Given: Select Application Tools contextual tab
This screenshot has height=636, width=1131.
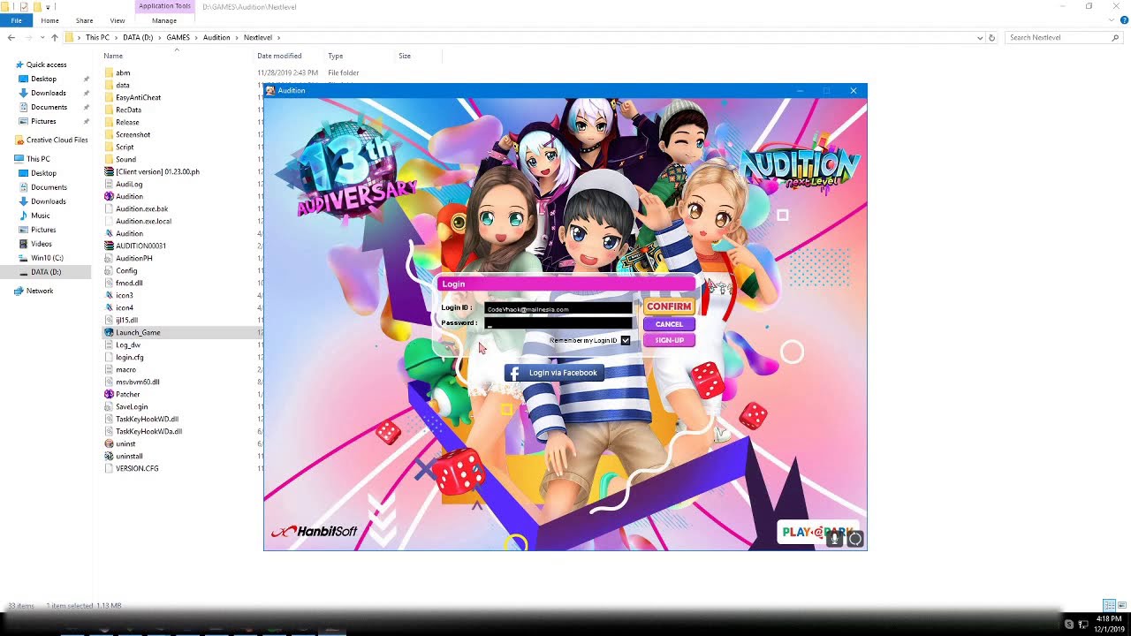Looking at the screenshot, I should 164,6.
